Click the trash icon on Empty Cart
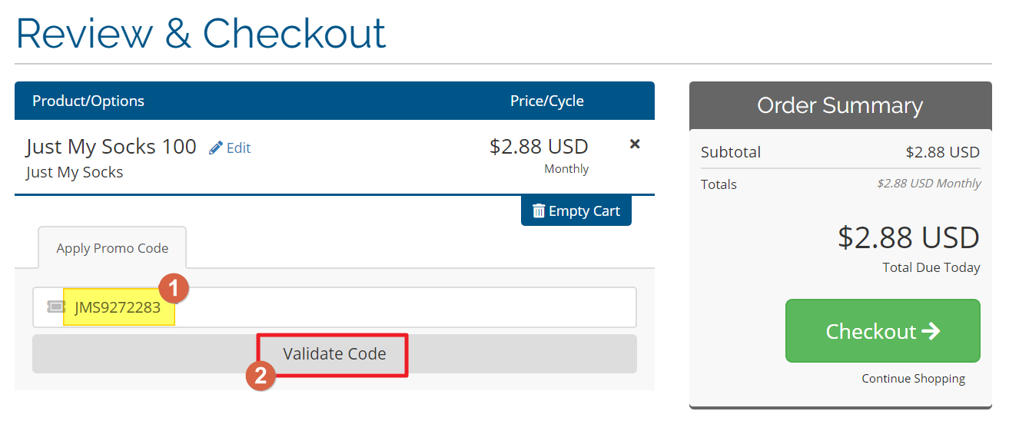 (x=539, y=211)
